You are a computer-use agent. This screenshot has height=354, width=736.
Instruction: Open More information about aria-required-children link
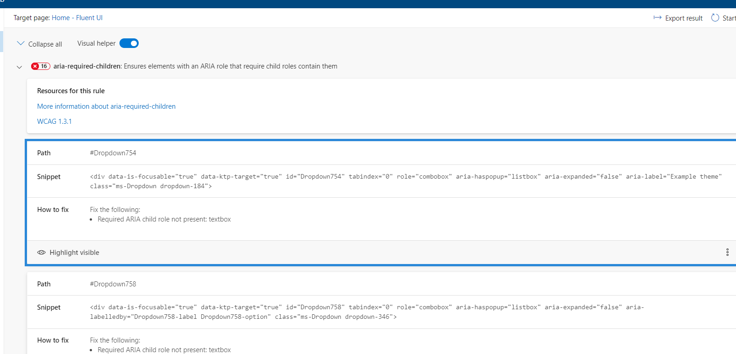point(106,106)
